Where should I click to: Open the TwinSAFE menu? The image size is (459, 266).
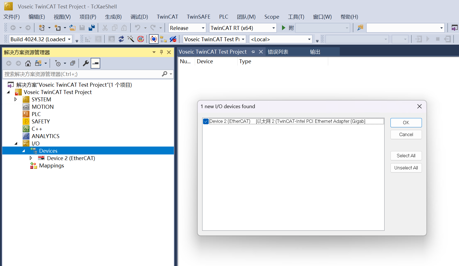pos(198,17)
